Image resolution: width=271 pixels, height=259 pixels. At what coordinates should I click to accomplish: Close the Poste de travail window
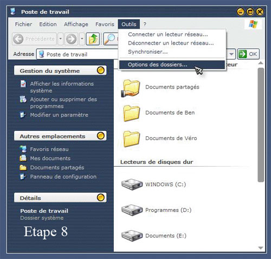pyautogui.click(x=260, y=12)
